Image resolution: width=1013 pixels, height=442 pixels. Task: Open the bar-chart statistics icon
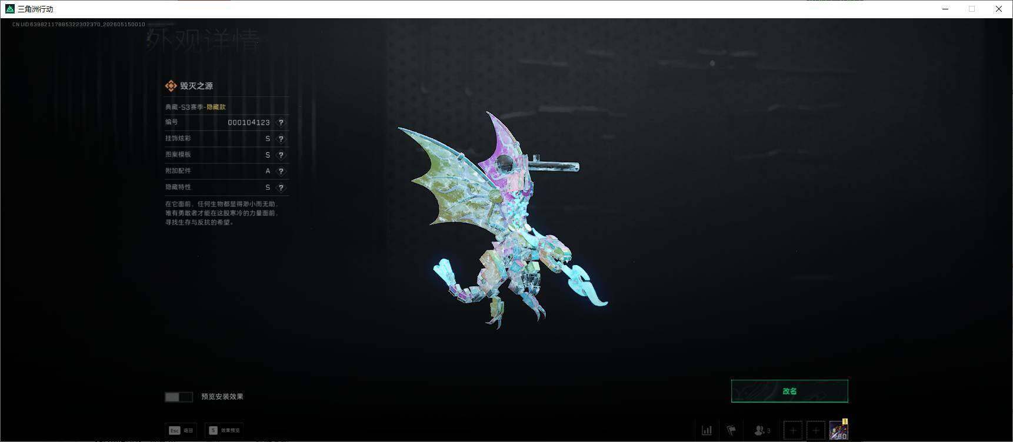pyautogui.click(x=707, y=430)
